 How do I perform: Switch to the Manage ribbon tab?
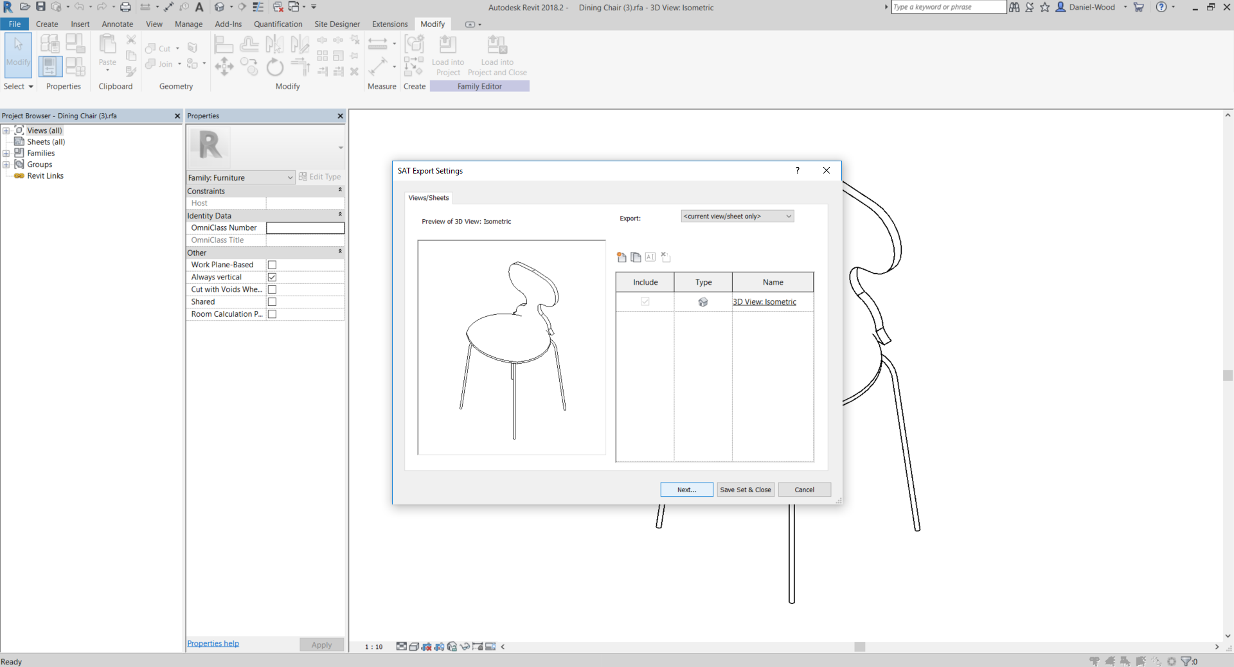[188, 24]
